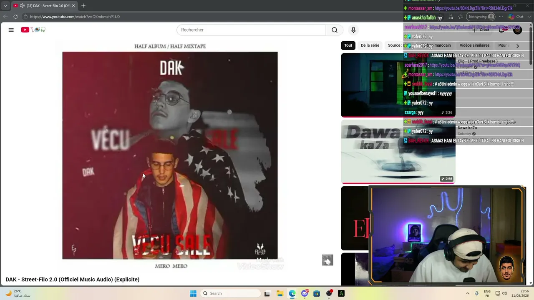This screenshot has height=300, width=534.
Task: View site information via the lock icon
Action: coord(25,17)
